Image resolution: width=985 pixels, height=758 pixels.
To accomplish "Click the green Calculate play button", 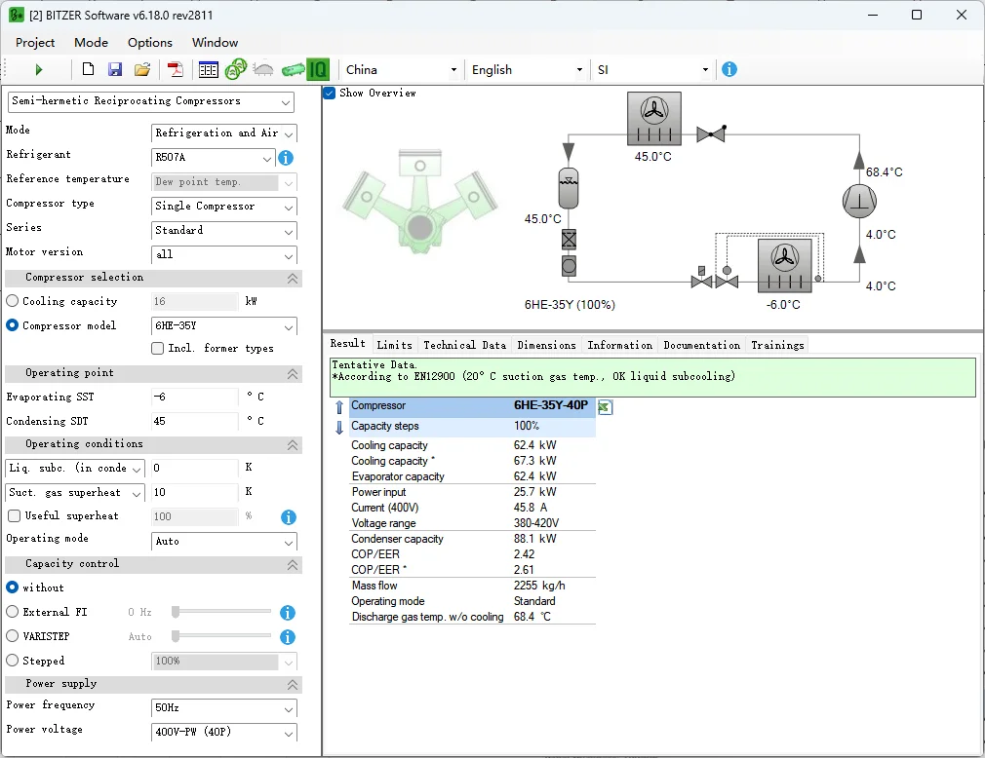I will (39, 69).
